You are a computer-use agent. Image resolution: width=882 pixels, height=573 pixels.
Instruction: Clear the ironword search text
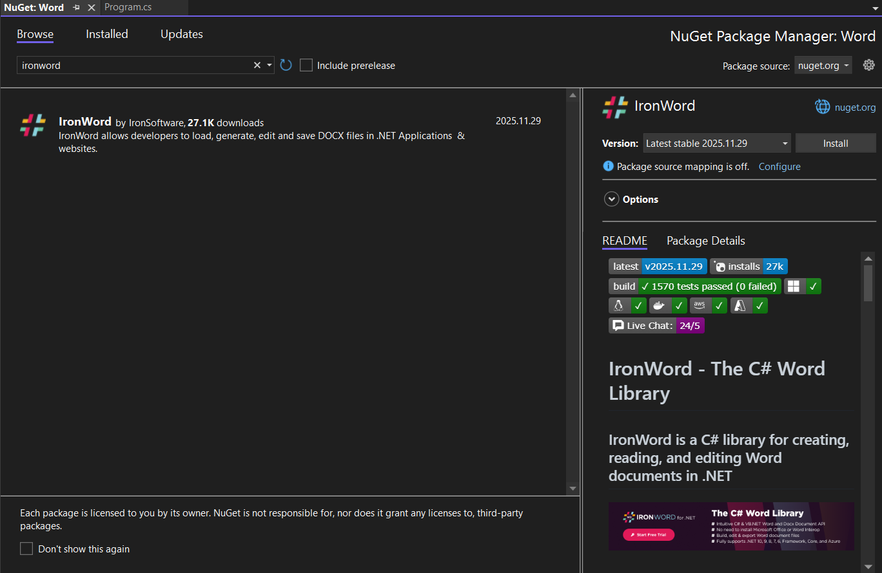click(257, 65)
